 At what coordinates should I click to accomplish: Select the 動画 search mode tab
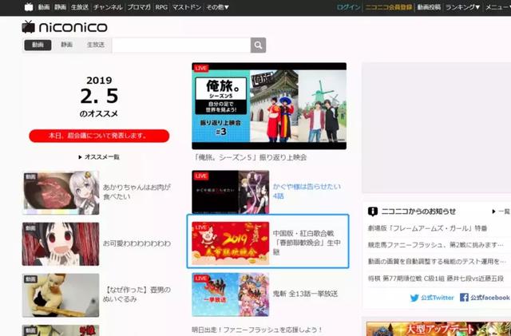38,45
